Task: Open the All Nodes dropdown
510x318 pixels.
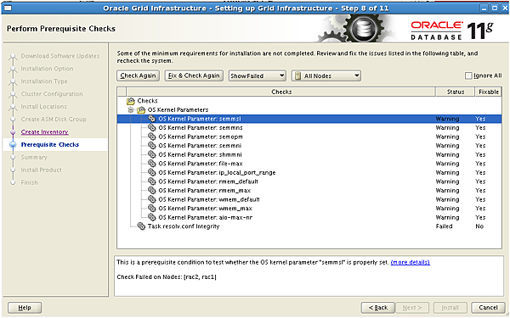Action: tap(326, 75)
